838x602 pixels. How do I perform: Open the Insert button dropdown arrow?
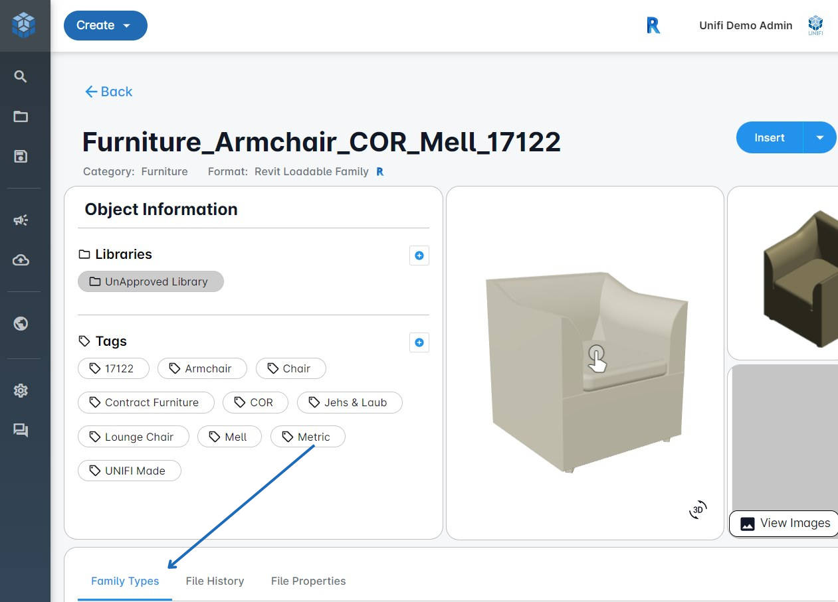tap(819, 137)
